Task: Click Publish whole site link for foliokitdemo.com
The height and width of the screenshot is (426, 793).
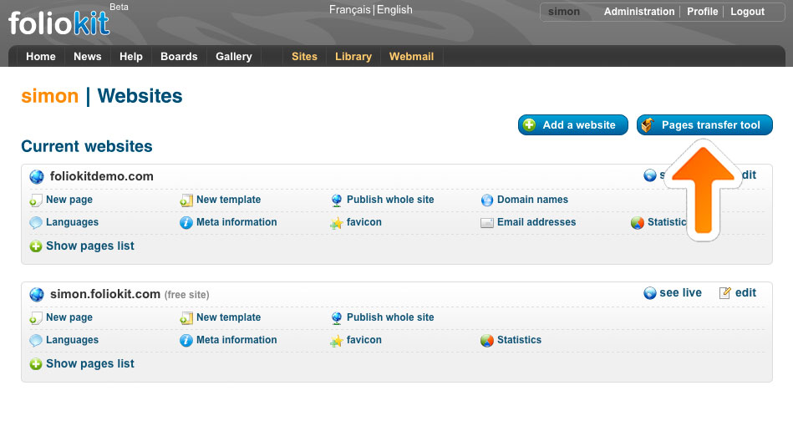Action: coord(390,200)
